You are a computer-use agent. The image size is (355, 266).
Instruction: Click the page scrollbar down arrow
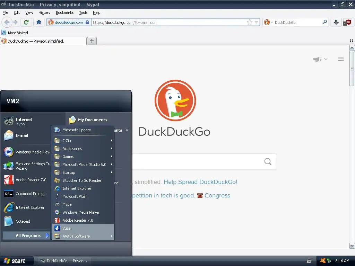coord(352,246)
